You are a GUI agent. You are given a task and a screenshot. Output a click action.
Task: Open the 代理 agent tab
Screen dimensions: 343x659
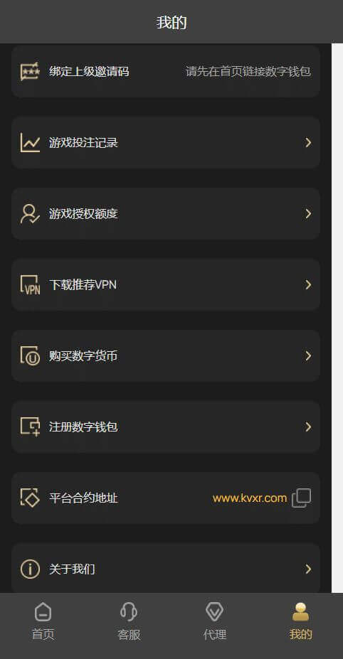(x=215, y=621)
